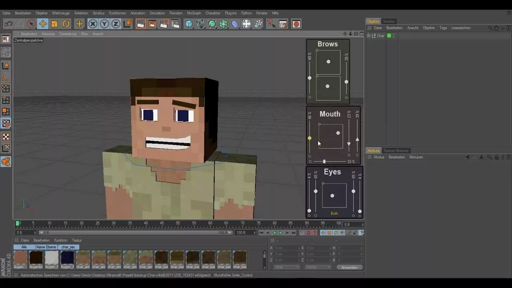Open the blue deformer objects icon

235,24
